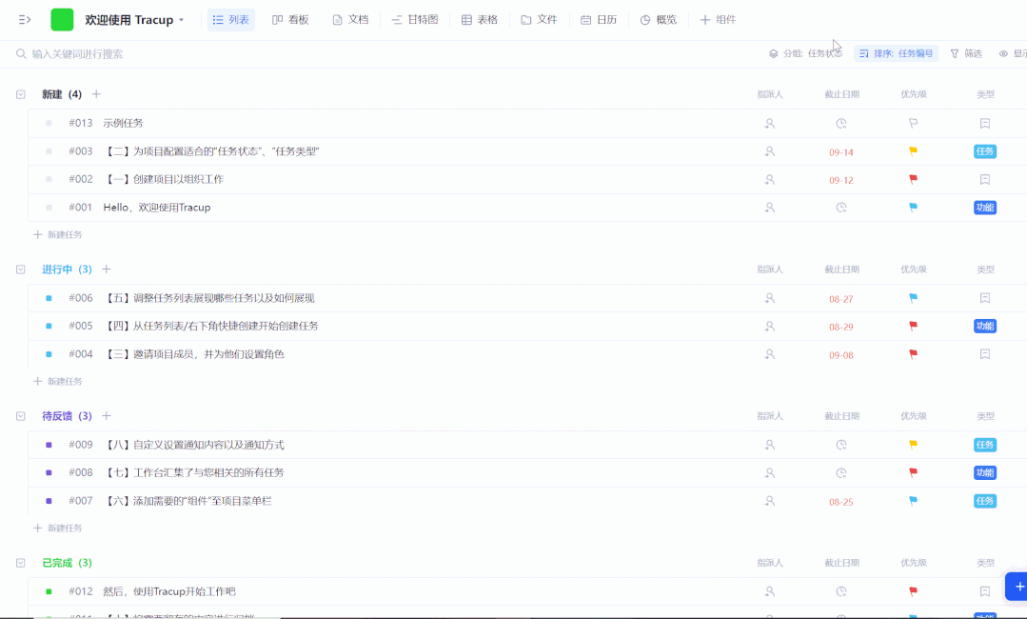Viewport: 1027px width, 619px height.
Task: Click 新建任务 under the 待反馈 group
Action: click(60, 528)
